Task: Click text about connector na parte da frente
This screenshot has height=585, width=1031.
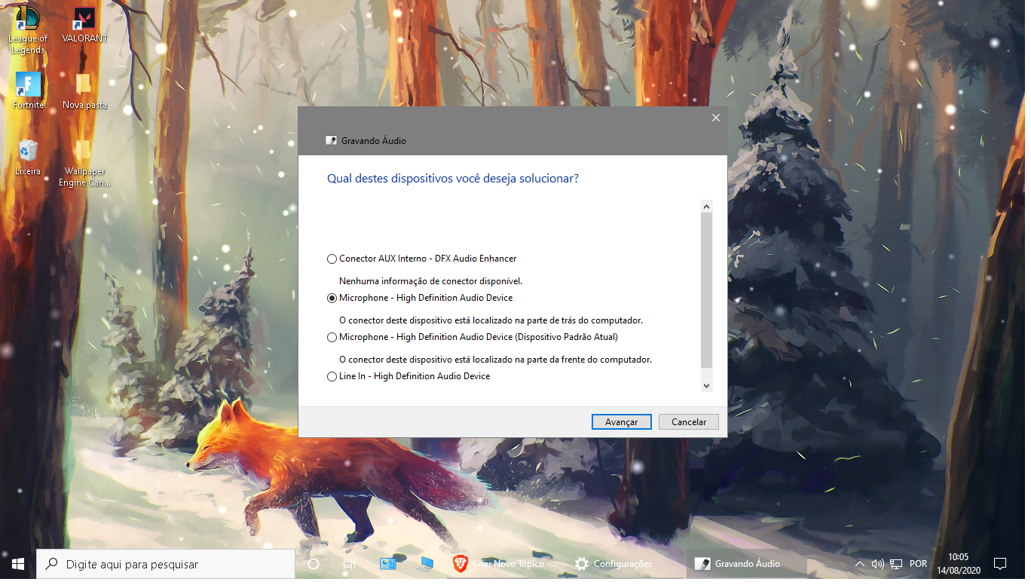Action: pyautogui.click(x=495, y=360)
